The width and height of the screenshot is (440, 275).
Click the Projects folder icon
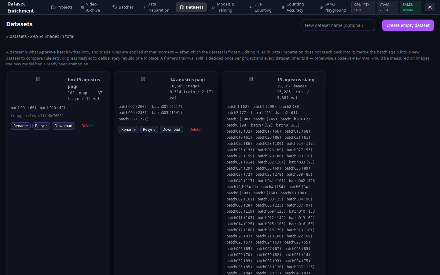[x=53, y=7]
